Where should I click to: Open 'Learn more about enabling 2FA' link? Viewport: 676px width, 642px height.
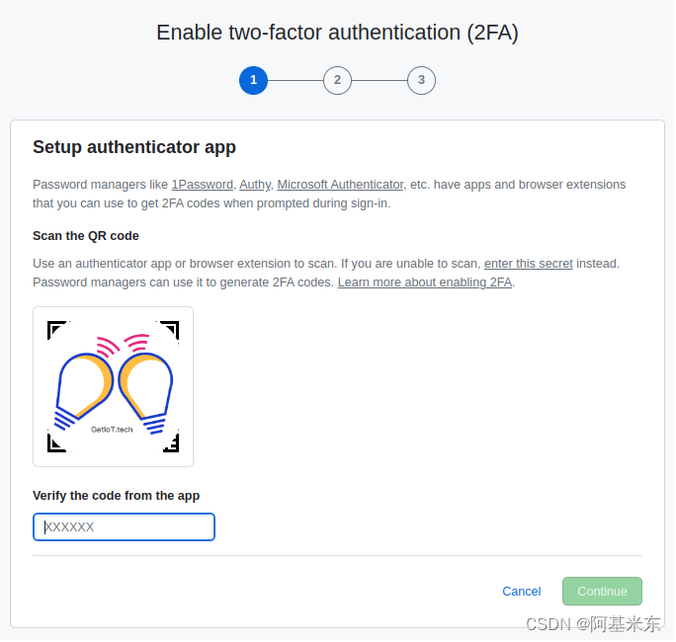pos(426,283)
